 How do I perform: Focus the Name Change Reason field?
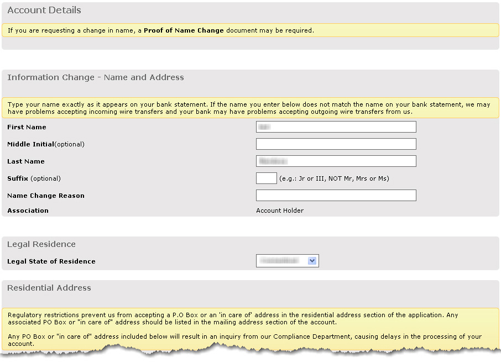pos(336,196)
